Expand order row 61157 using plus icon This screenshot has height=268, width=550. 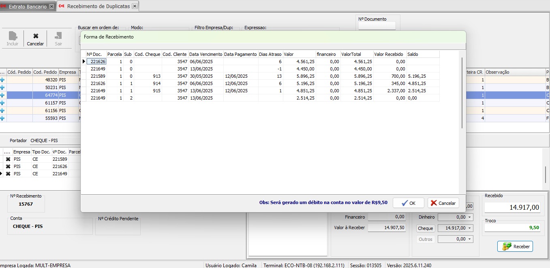point(2,103)
